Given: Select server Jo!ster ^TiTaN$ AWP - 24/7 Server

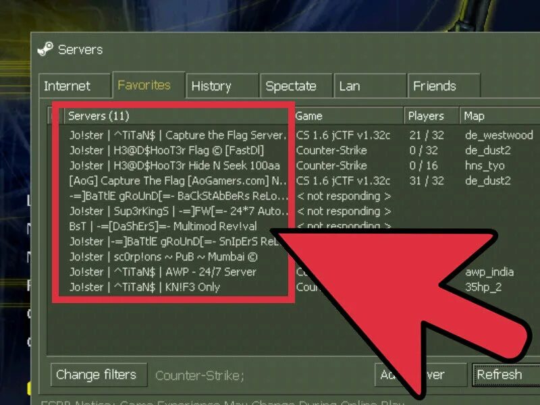Looking at the screenshot, I should 163,272.
